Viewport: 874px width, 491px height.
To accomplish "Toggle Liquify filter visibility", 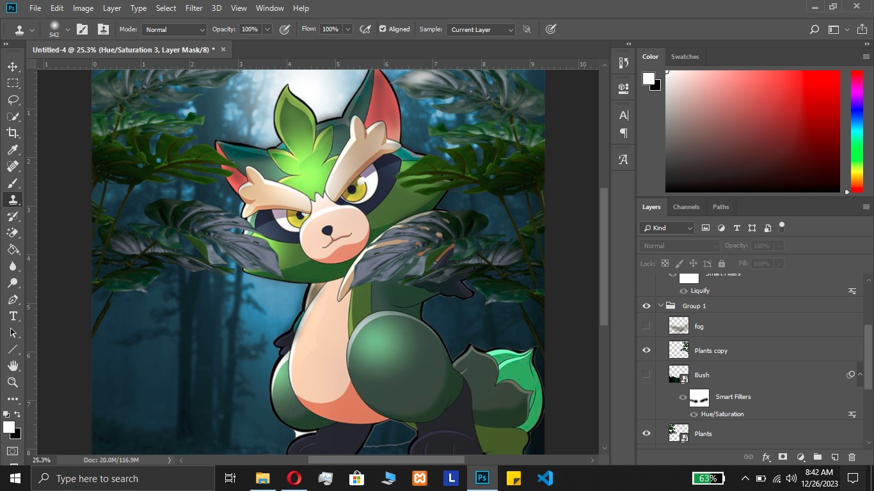I will [x=683, y=291].
